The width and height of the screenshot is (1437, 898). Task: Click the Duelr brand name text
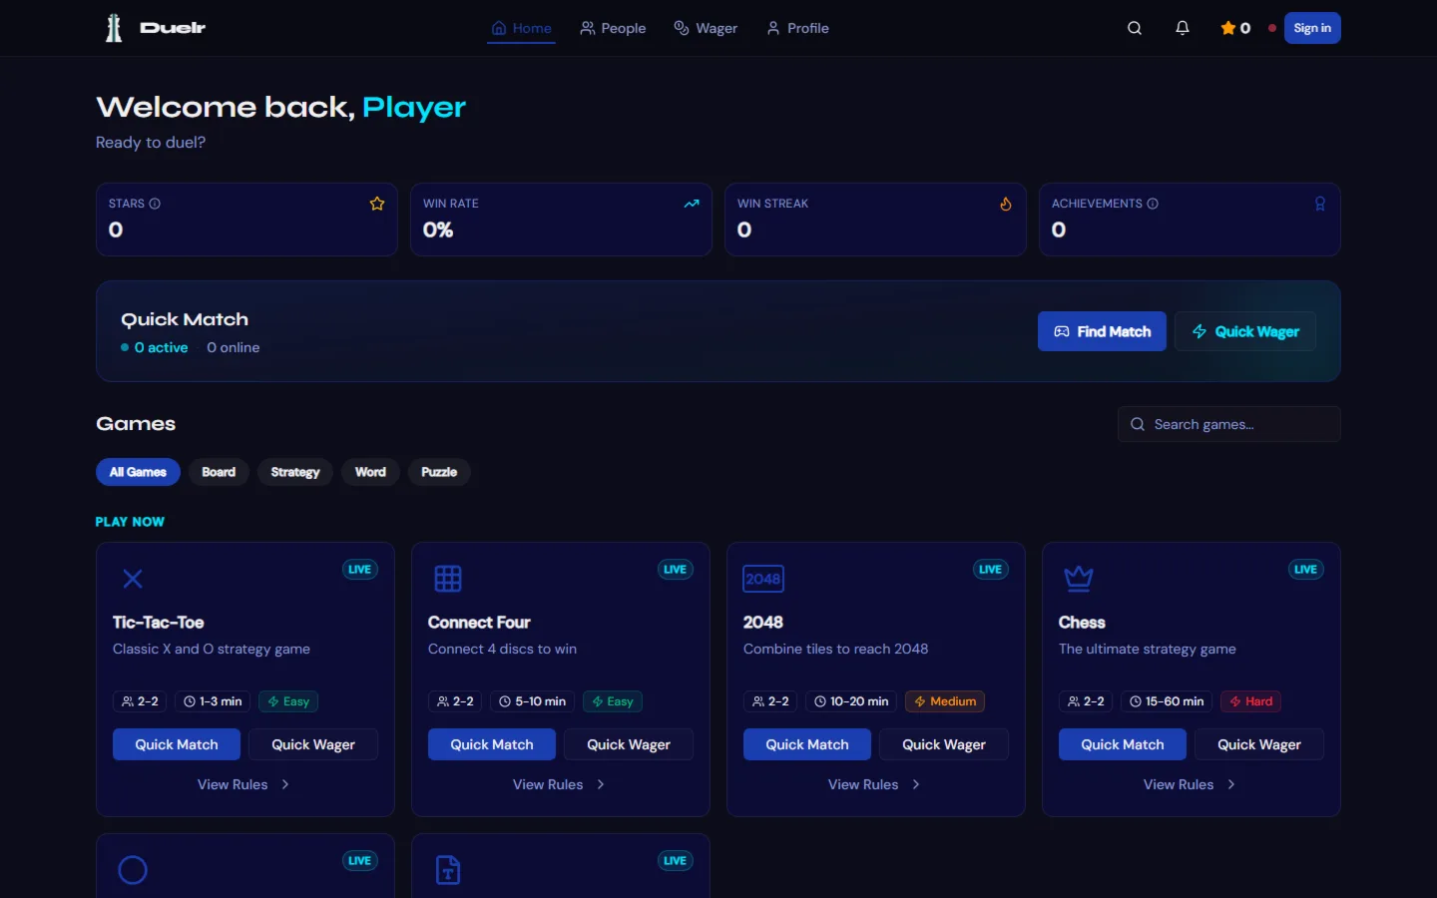pyautogui.click(x=173, y=28)
